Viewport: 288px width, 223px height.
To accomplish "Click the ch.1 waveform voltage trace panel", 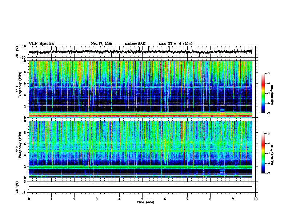I will click(x=142, y=52).
